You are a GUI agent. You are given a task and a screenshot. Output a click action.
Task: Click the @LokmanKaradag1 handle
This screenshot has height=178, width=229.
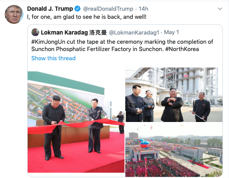134,33
